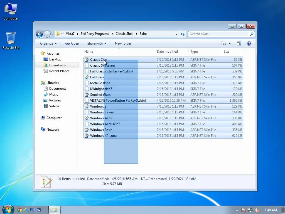
Task: Open the recent pages dropdown arrow
Action: [52, 34]
